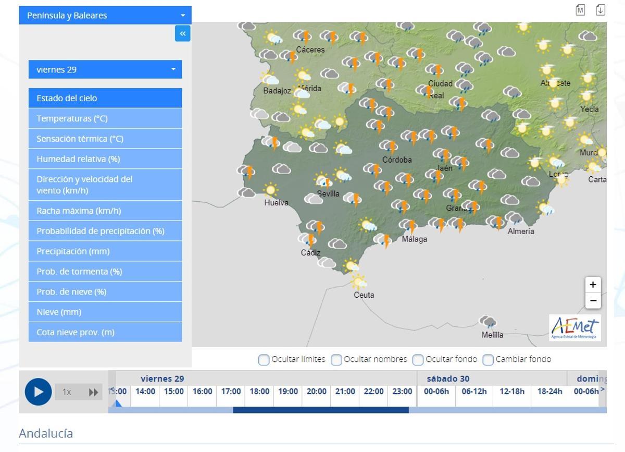This screenshot has width=625, height=452.
Task: Click the download map icon
Action: coord(600,9)
